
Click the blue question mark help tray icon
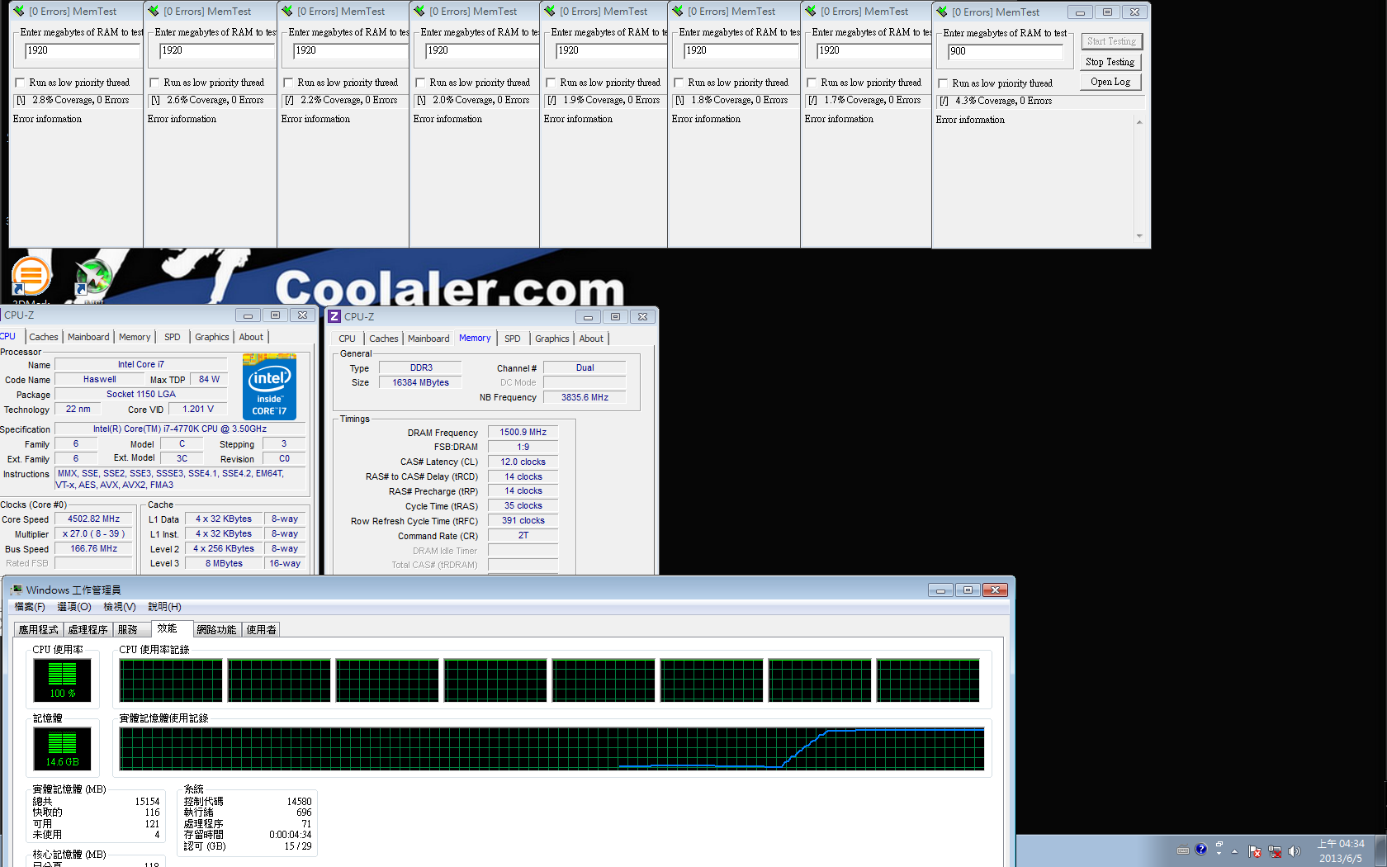point(1201,849)
